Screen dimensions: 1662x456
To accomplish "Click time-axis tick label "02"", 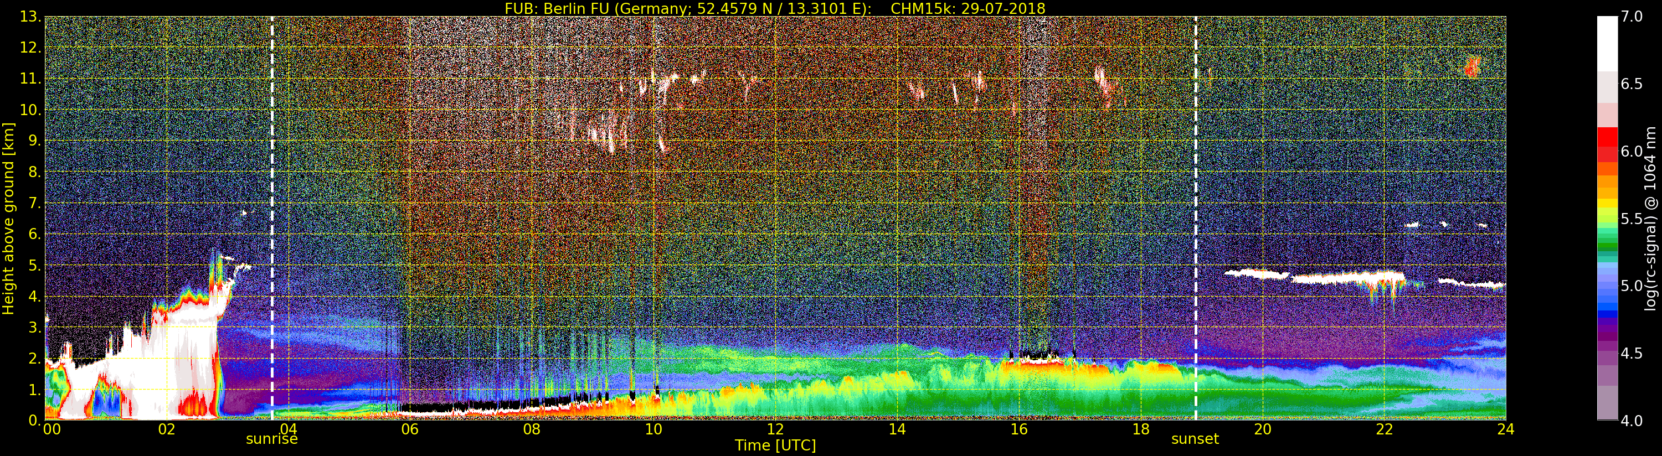I will [167, 429].
